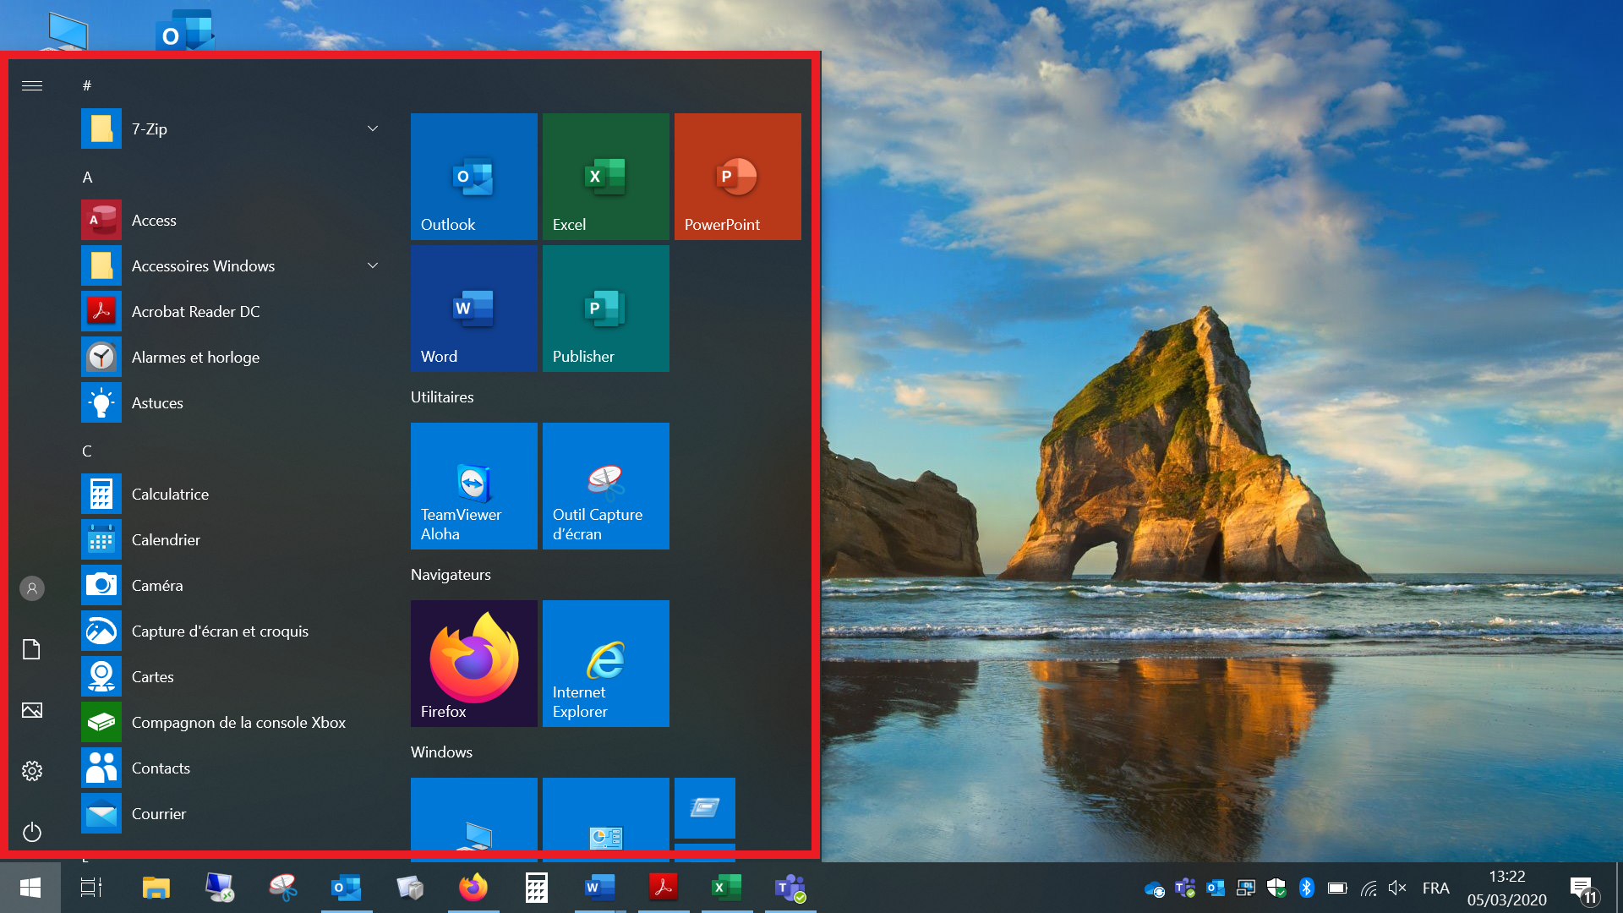Screen dimensions: 1623x913
Task: Open Acrobat Reader DC
Action: 232,311
